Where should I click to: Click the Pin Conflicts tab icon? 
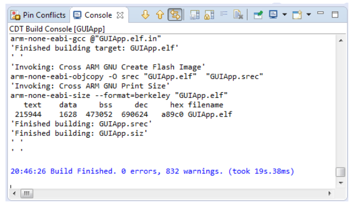[x=15, y=15]
